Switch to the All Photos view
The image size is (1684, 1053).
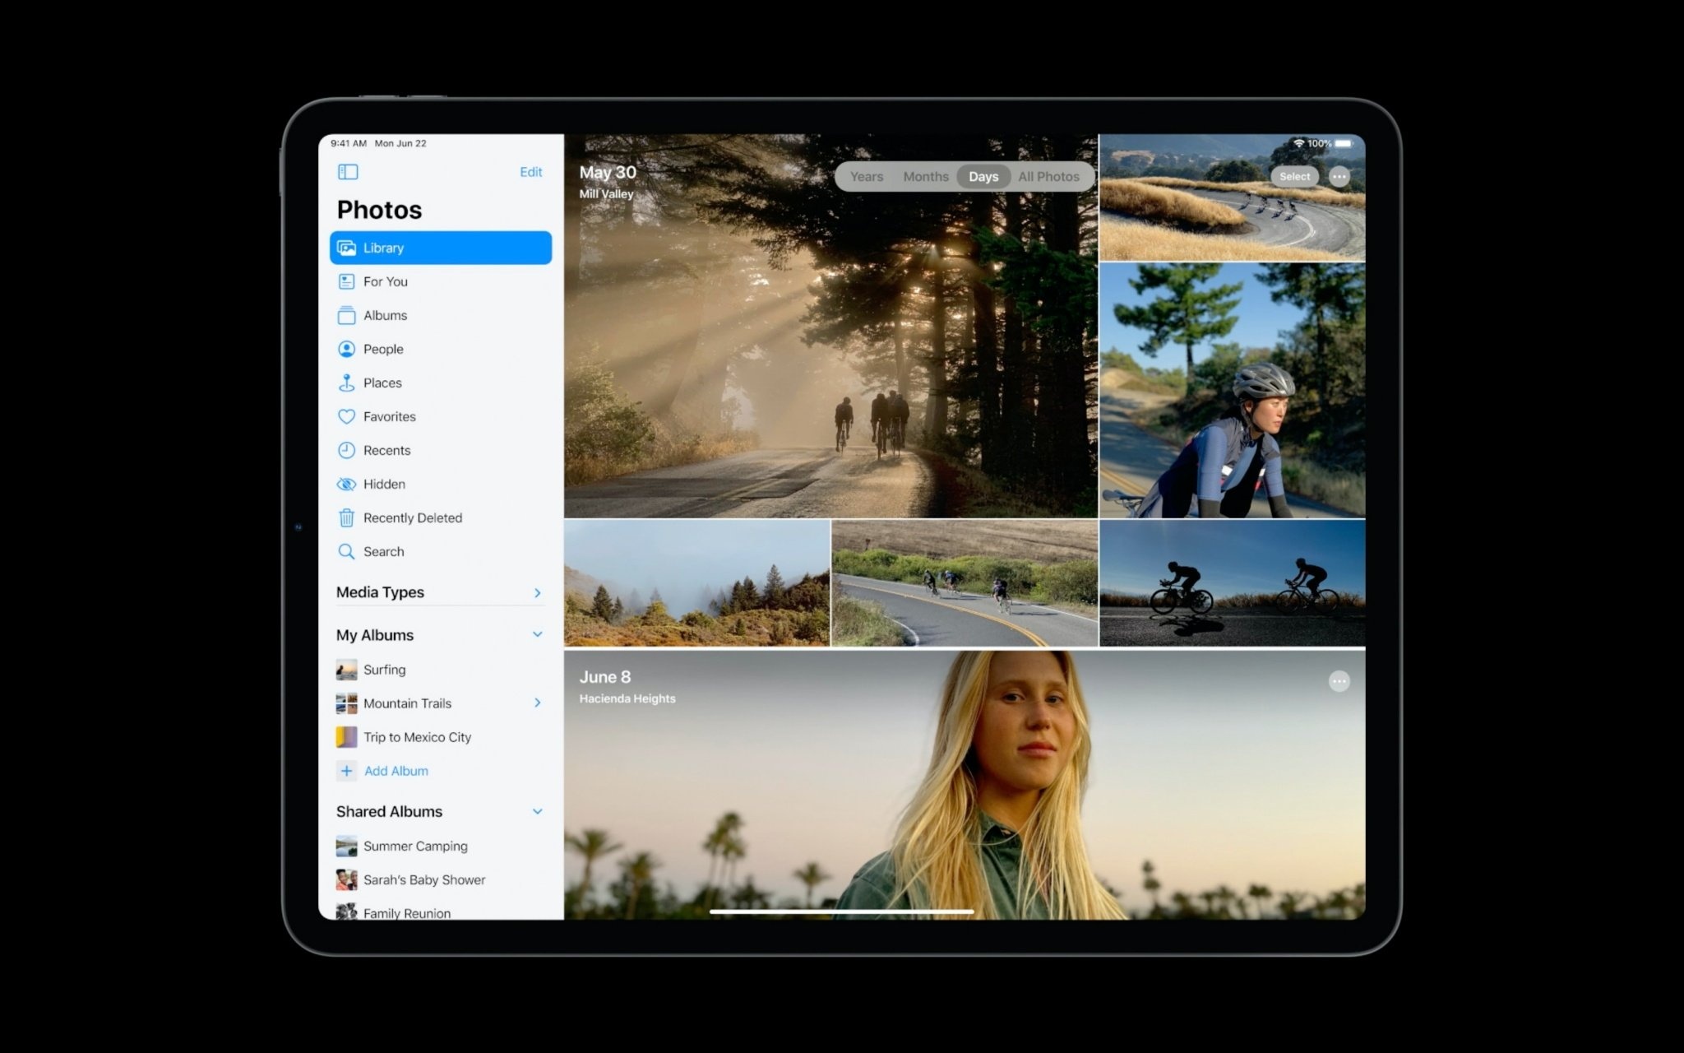1049,176
